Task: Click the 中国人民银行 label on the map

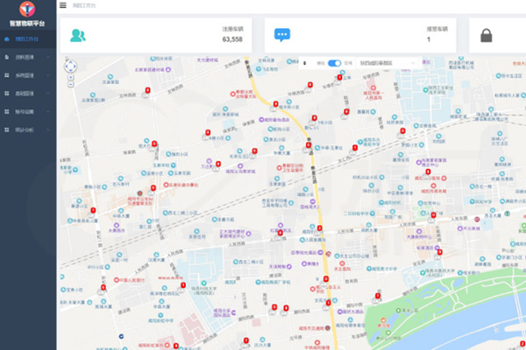Action: [131, 280]
